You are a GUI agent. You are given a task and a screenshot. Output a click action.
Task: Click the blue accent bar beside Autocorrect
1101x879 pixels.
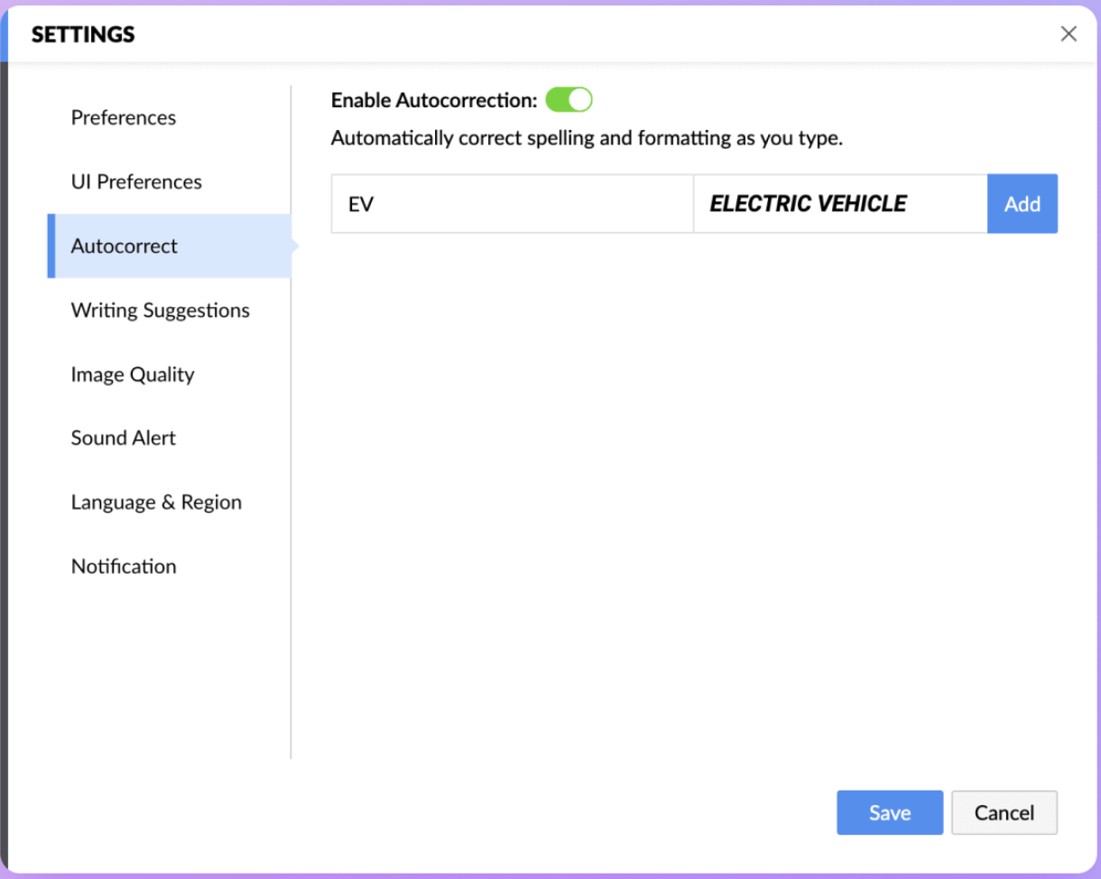tap(51, 245)
